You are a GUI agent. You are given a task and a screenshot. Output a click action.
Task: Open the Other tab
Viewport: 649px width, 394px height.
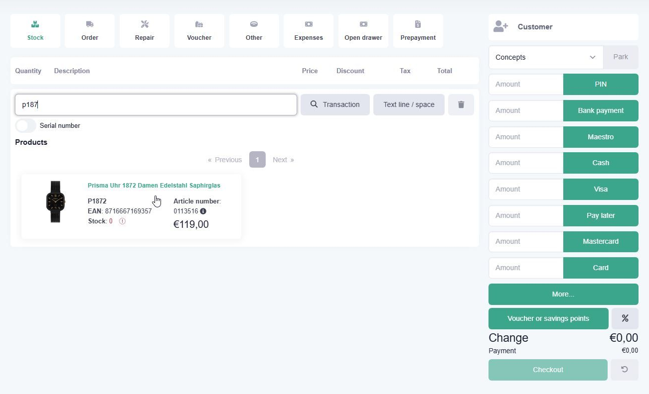pos(254,31)
